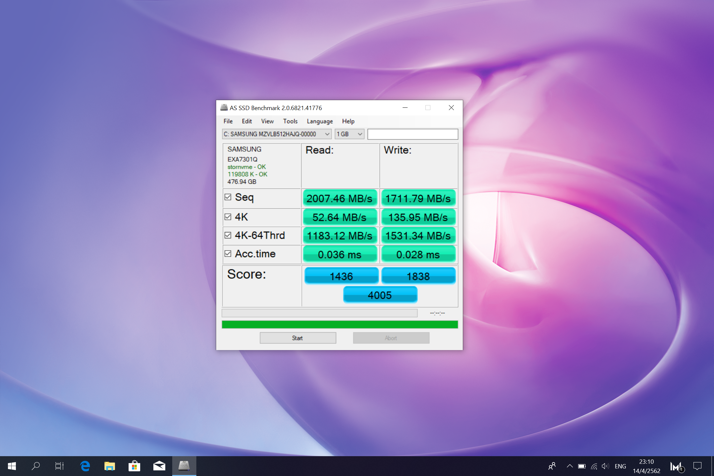
Task: Click the empty gray test progress bar
Action: 320,313
